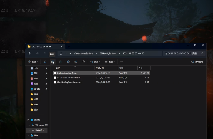Click SaveGamesBackup in the address path
The height and width of the screenshot is (139, 213).
(x=84, y=54)
